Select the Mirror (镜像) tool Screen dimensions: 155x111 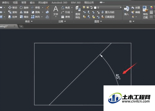24,12
